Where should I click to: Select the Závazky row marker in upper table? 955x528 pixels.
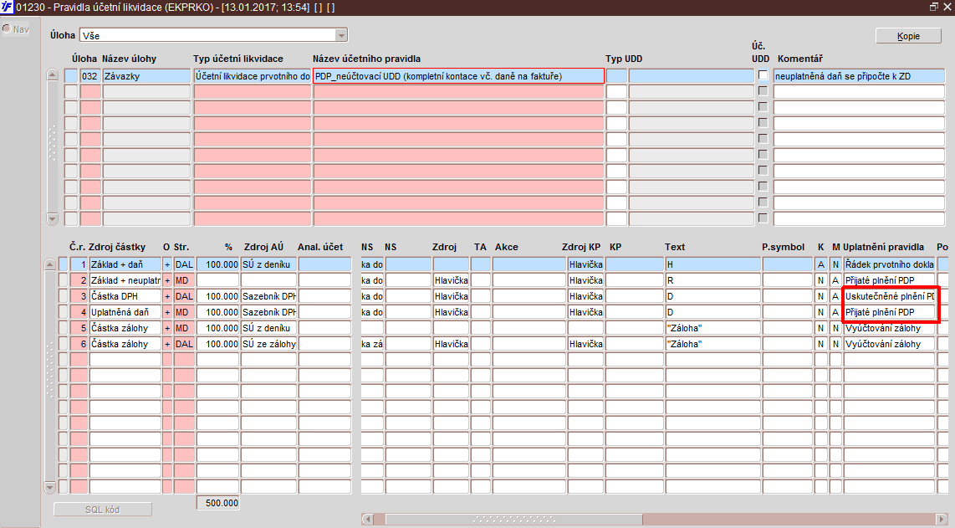[71, 76]
